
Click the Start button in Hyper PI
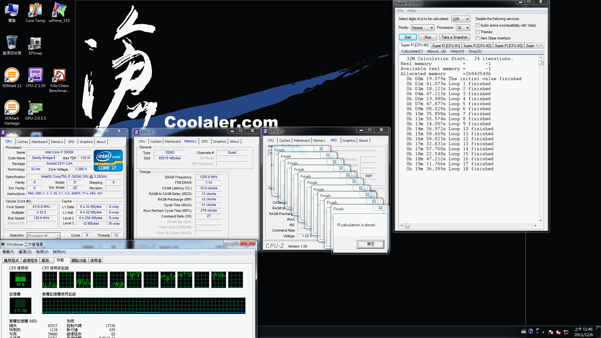pyautogui.click(x=408, y=37)
